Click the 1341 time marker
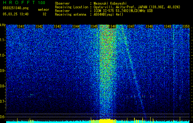Screen dimensions: 193x123 tap(21, 26)
